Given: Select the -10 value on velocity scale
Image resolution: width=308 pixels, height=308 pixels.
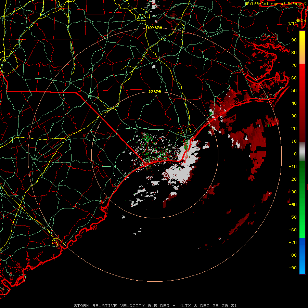Looking at the screenshot, I should (293, 167).
